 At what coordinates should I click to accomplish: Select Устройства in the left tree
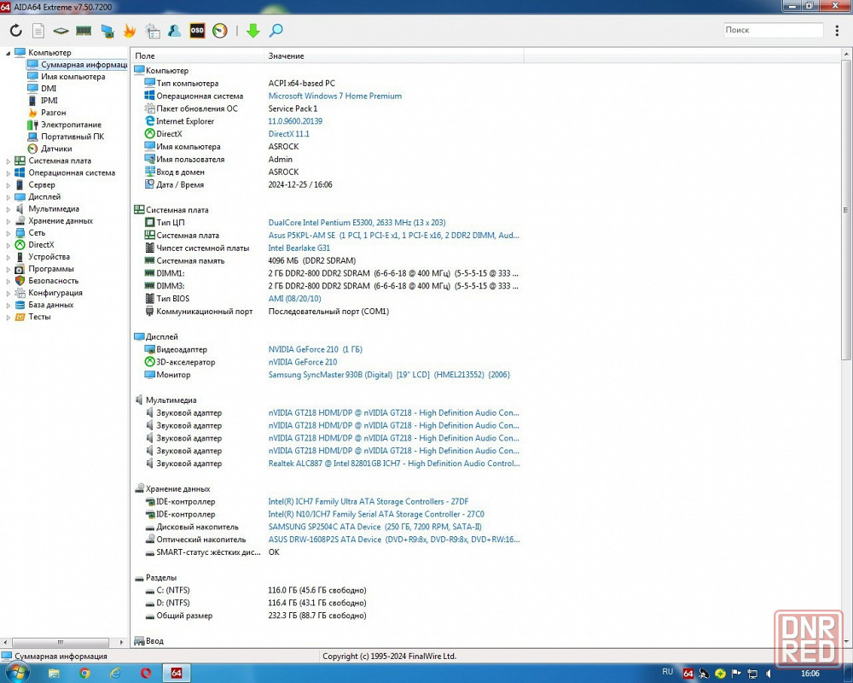pyautogui.click(x=49, y=256)
